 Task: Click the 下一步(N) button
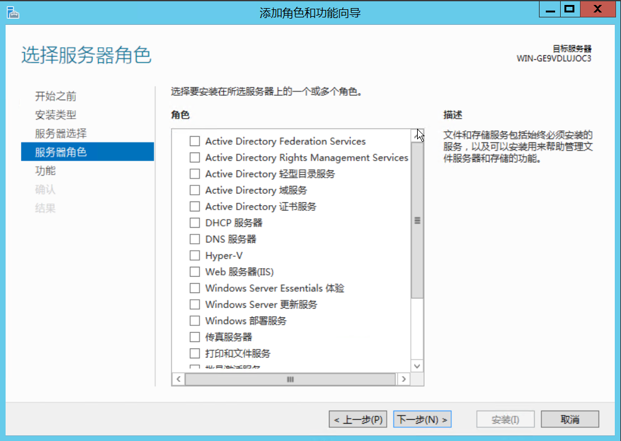[x=422, y=419]
